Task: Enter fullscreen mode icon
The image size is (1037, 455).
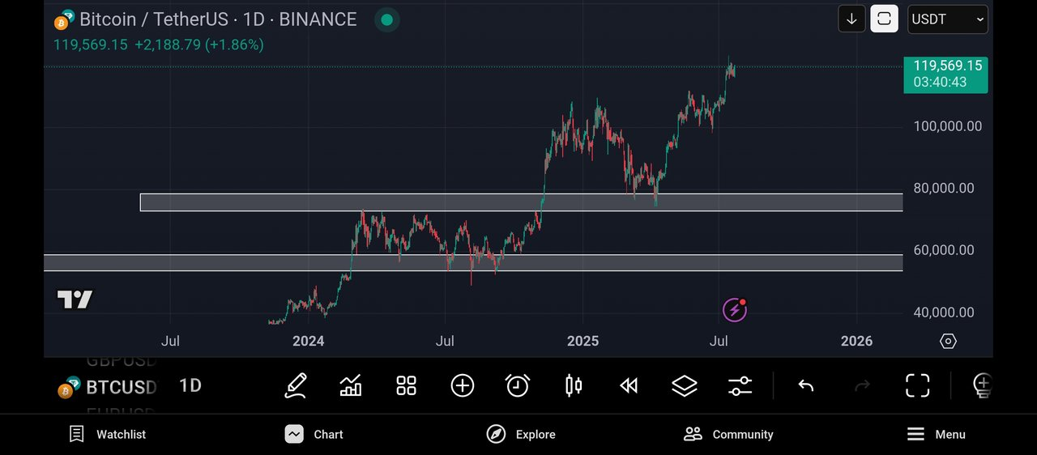Action: [x=917, y=385]
